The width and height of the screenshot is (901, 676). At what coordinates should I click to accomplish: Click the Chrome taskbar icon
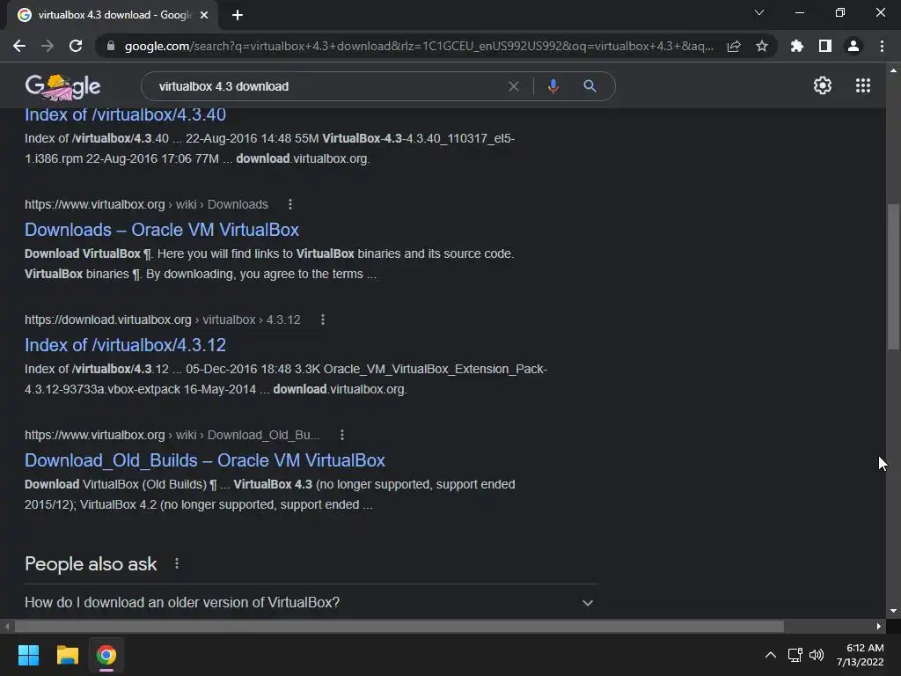(106, 655)
